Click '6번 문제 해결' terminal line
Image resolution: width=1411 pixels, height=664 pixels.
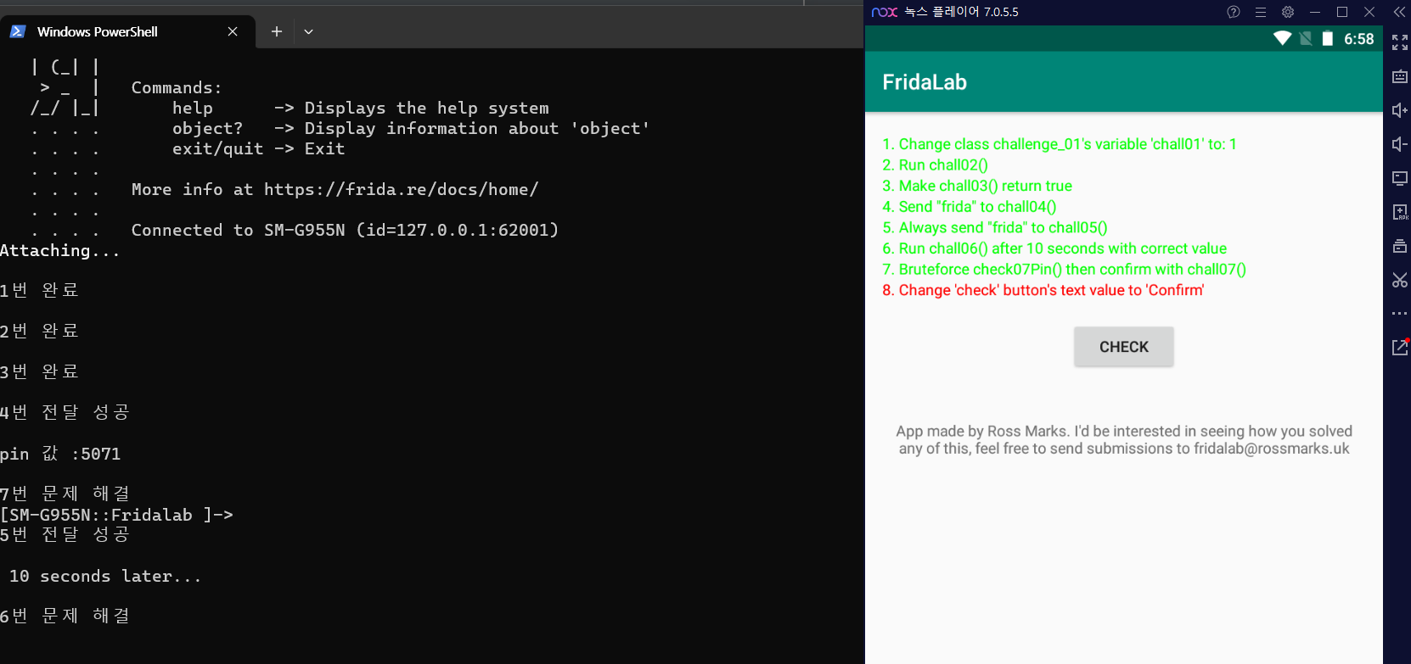click(65, 616)
